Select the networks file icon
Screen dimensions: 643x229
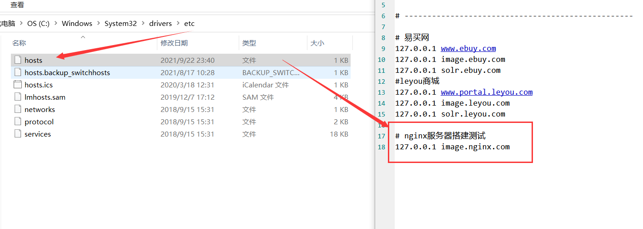18,109
